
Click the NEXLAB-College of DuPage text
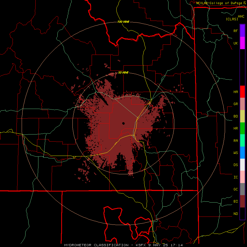(x=219, y=3)
